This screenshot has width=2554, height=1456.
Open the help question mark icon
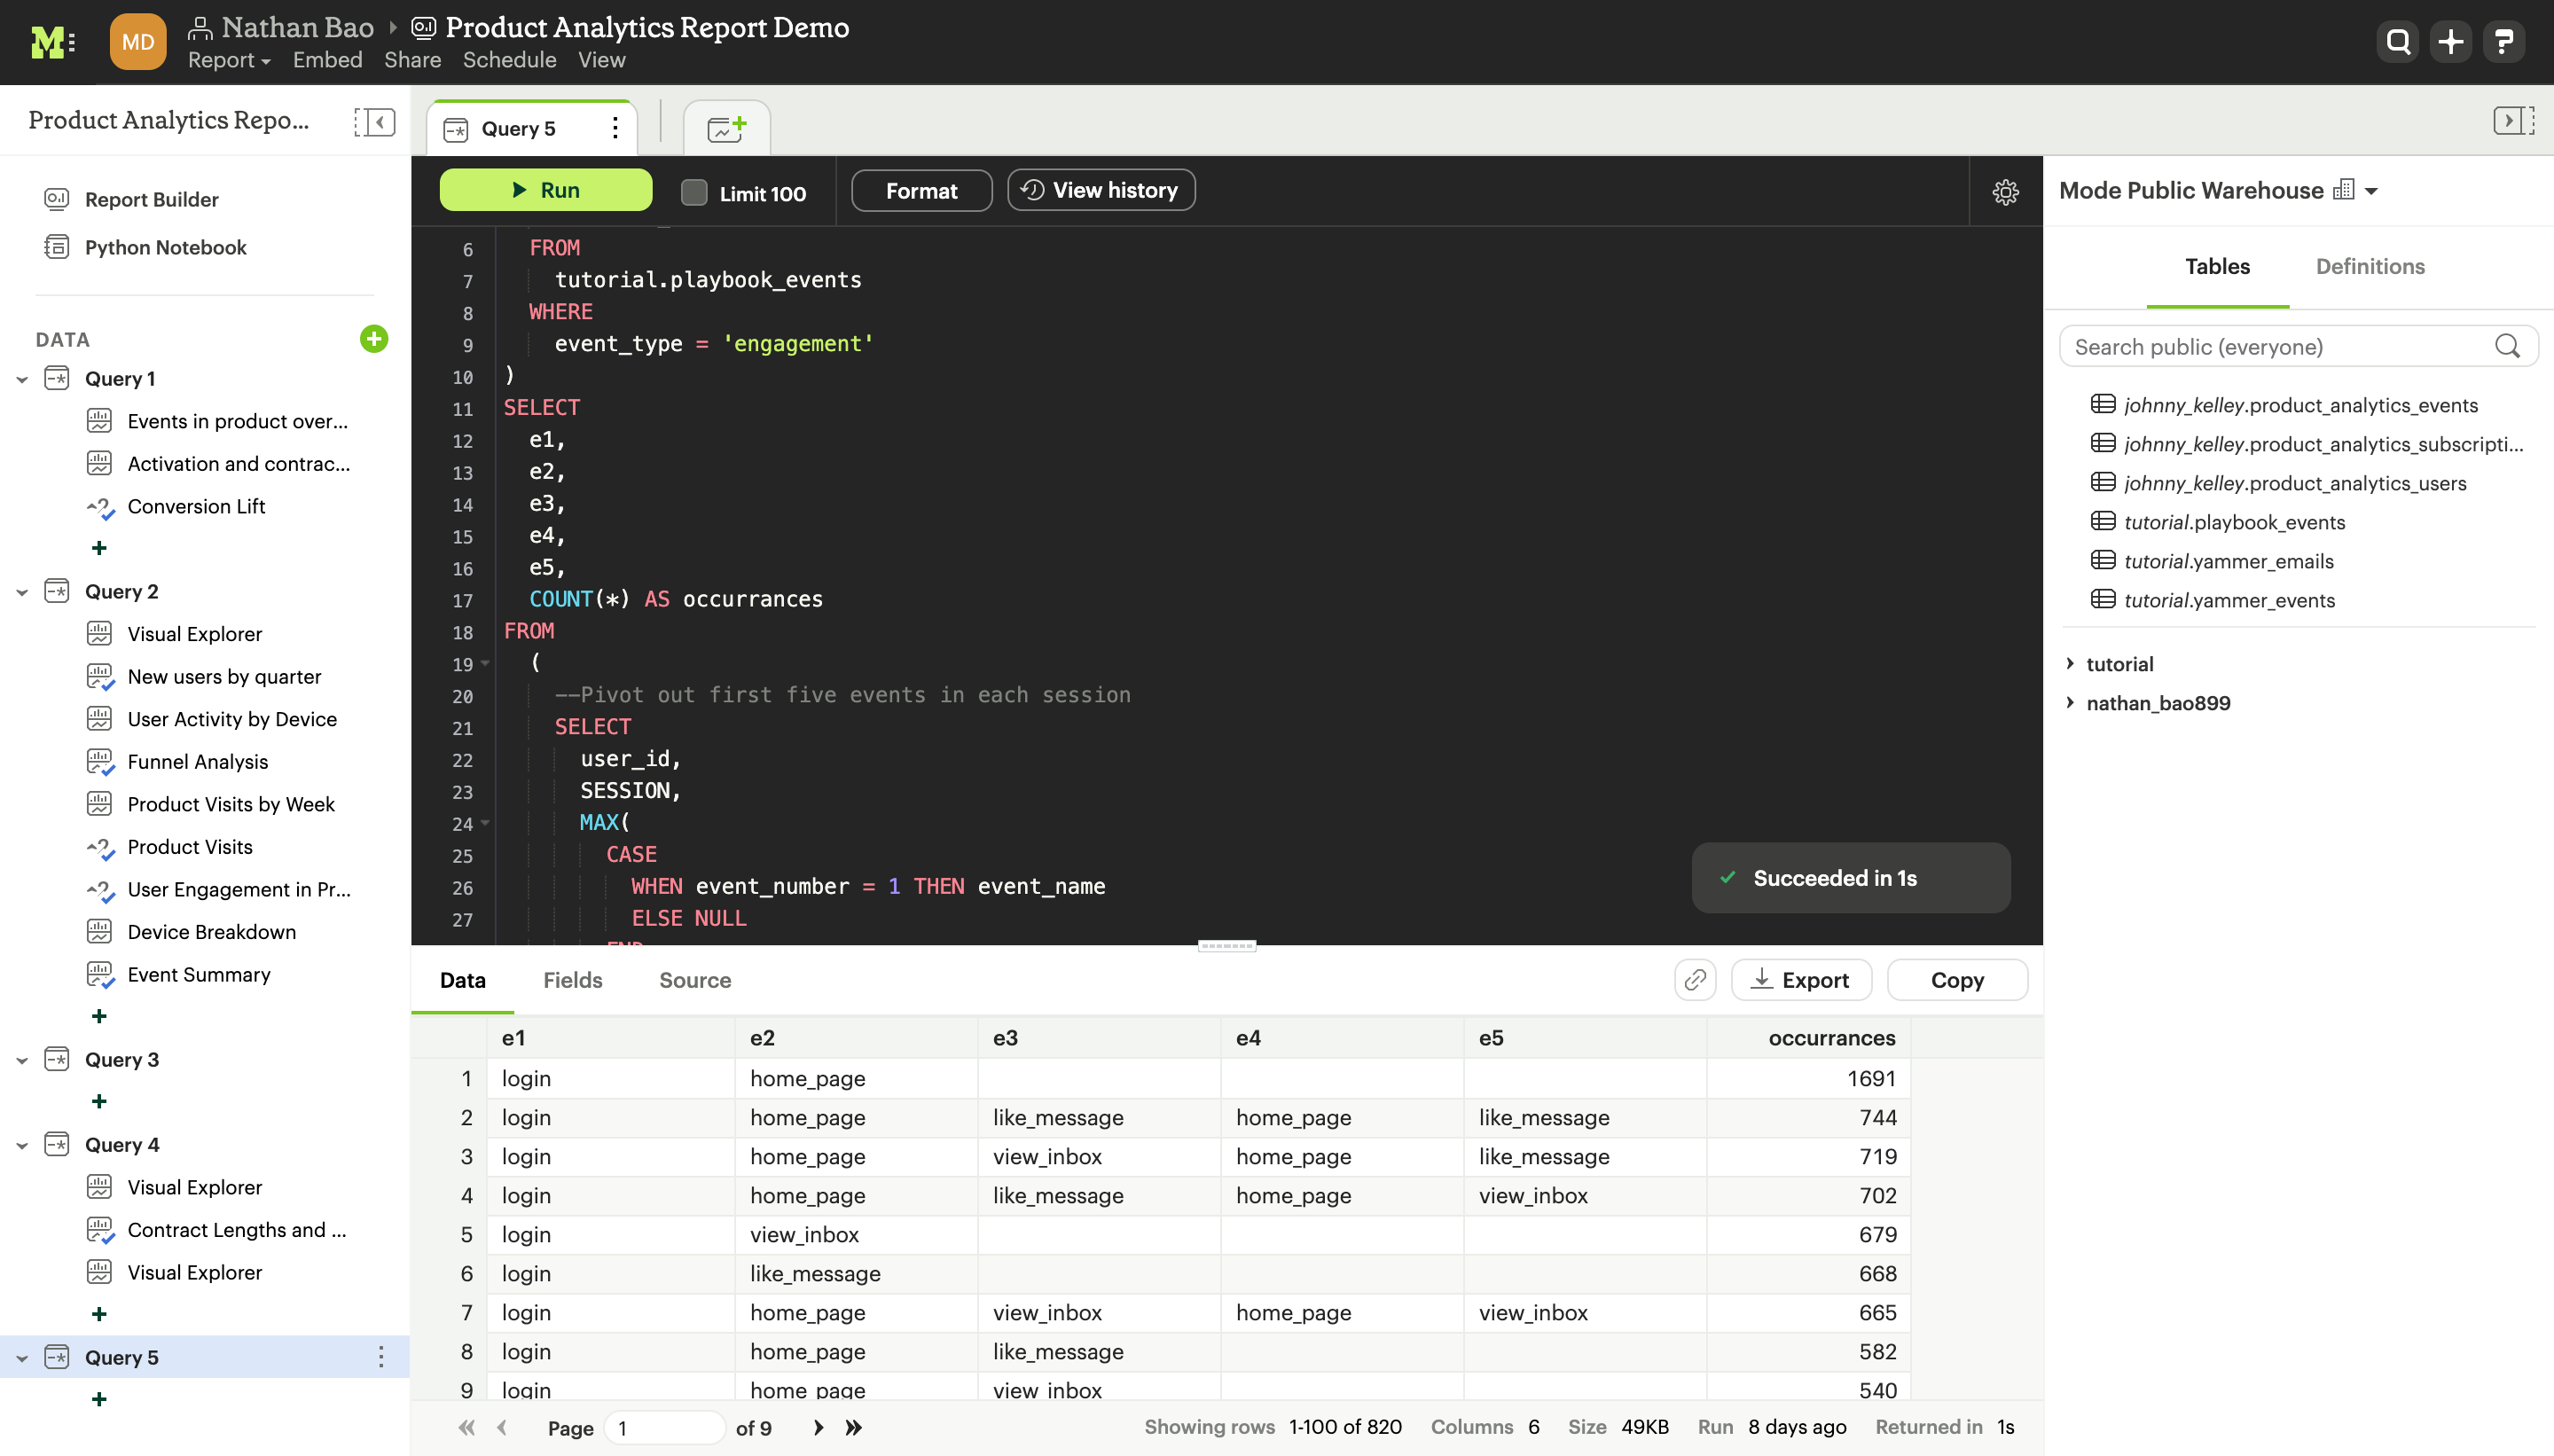pos(2503,42)
